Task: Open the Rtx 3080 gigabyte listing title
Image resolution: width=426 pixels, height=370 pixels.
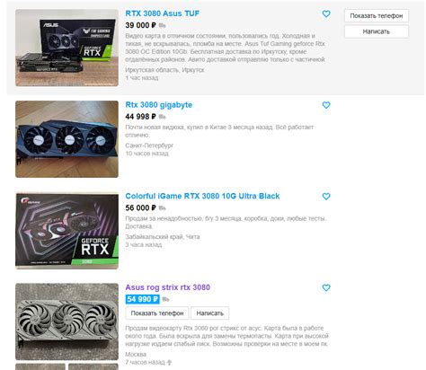Action: point(158,105)
